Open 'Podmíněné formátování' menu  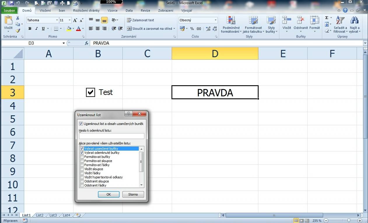coord(232,25)
